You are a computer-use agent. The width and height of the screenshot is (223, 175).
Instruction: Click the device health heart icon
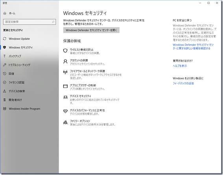(x=65, y=111)
